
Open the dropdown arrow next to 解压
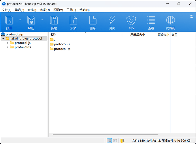42,20
